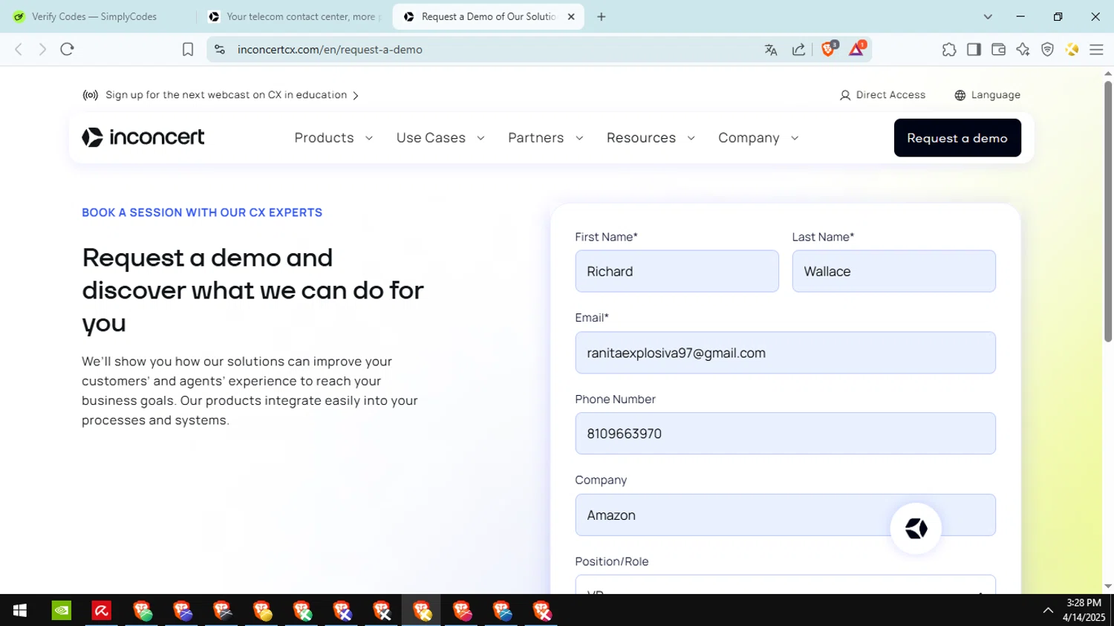
Task: Click the address bar URL
Action: [330, 50]
